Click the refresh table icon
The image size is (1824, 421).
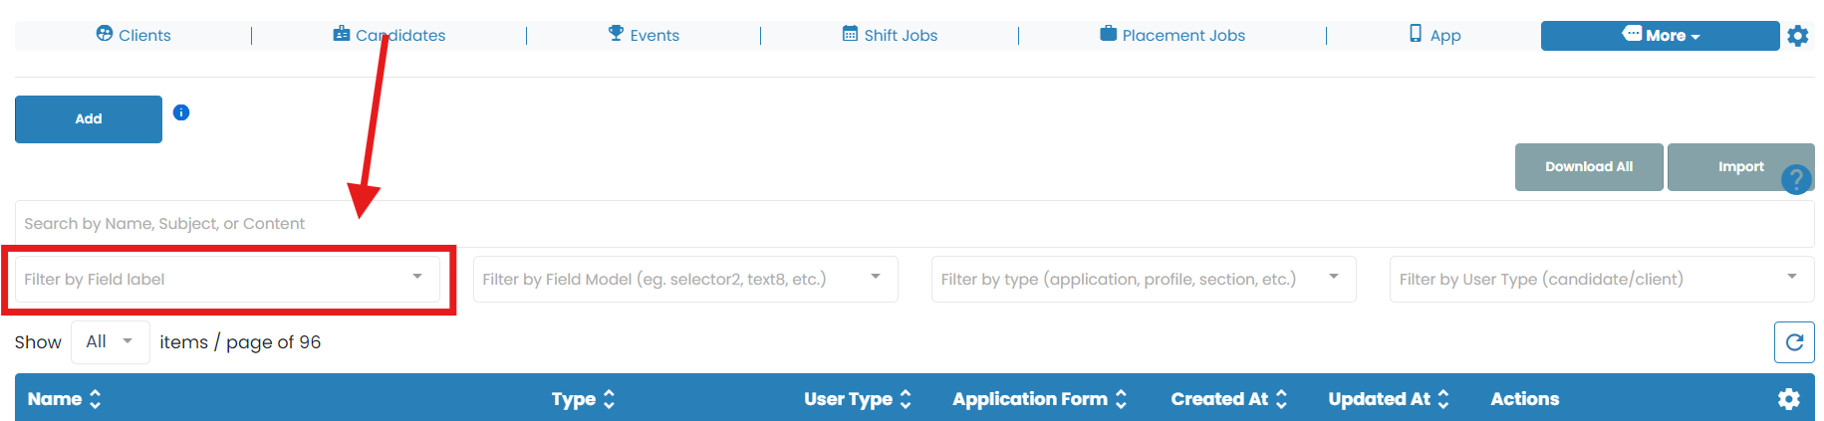click(x=1794, y=342)
